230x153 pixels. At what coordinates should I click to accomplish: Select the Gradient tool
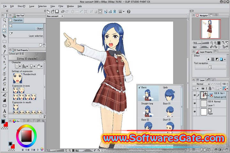(4, 100)
